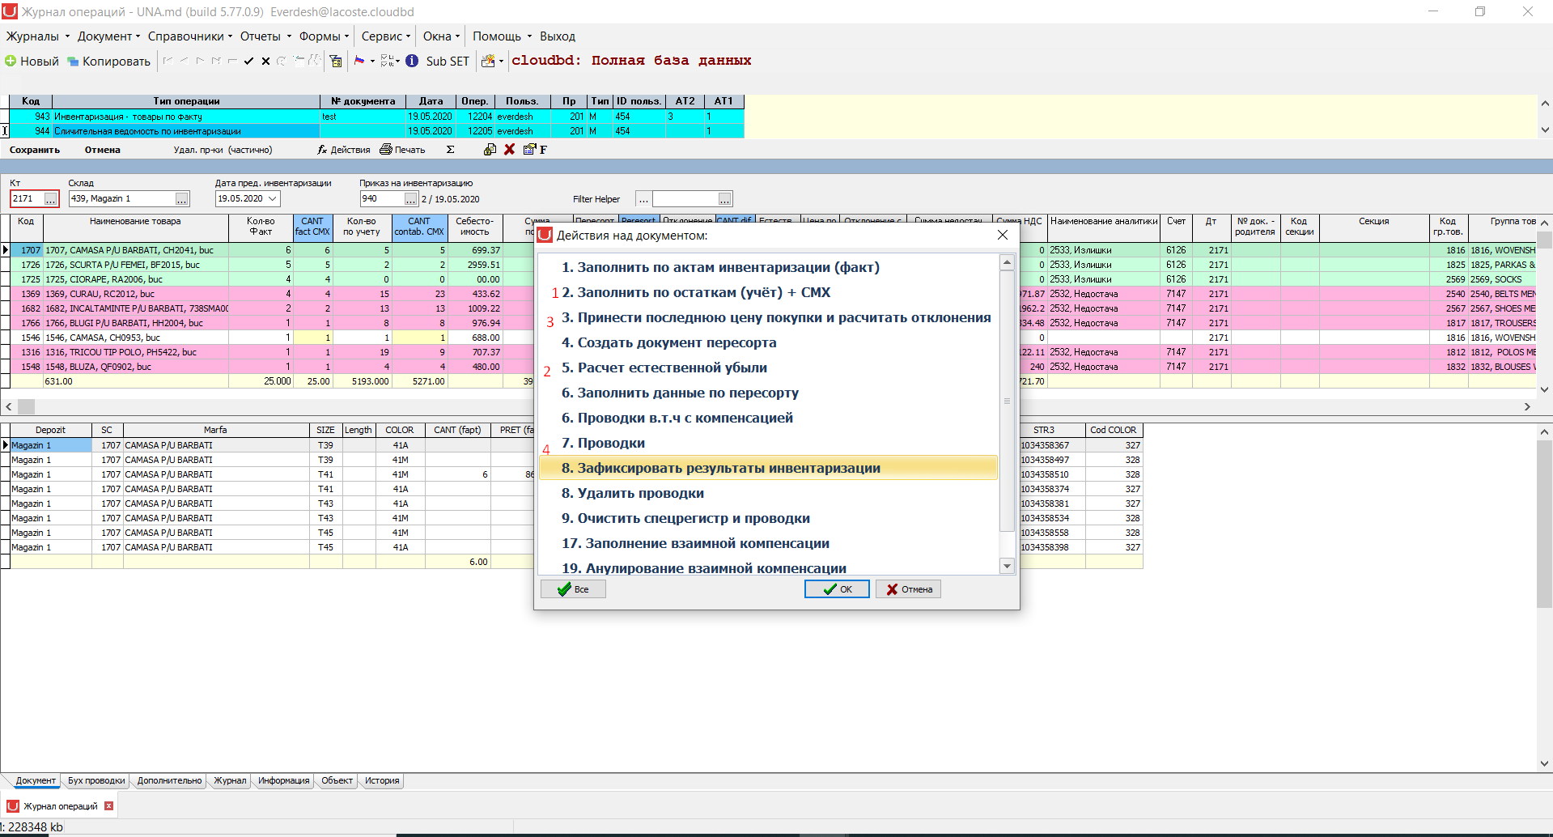Open the dropdown arrow next to flag icon
1553x837 pixels.
point(372,61)
